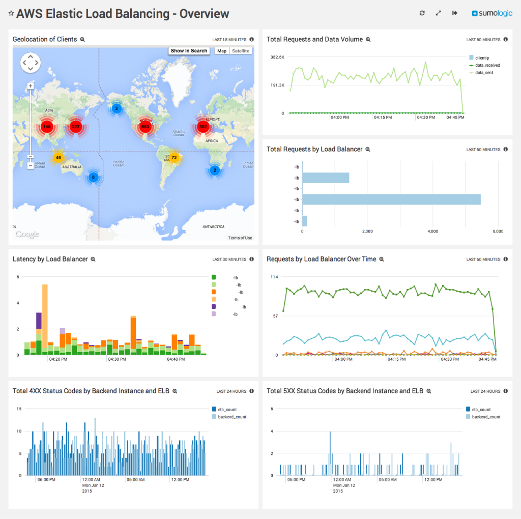
Task: Toggle backend_count legend in 5XX panel
Action: [x=483, y=417]
